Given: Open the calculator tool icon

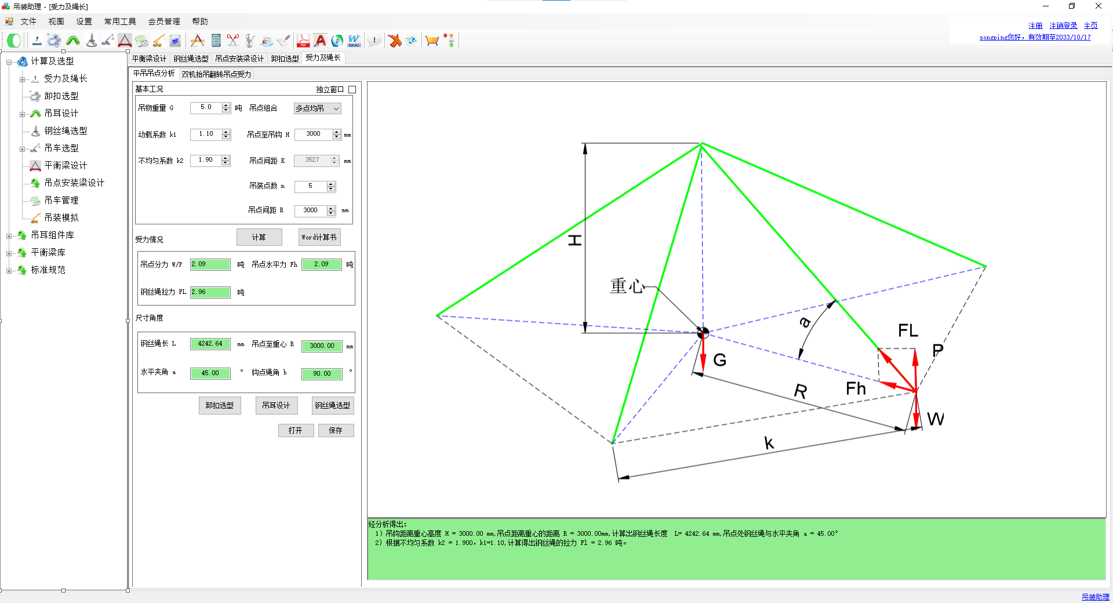Looking at the screenshot, I should tap(216, 41).
